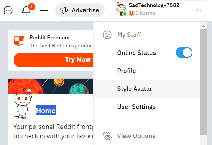Toggle the Online Status switch off
Viewport: 212px width, 145px height.
pyautogui.click(x=184, y=53)
